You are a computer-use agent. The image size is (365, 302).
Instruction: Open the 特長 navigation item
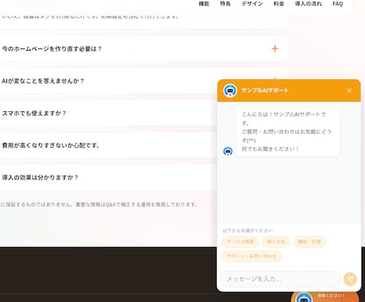point(225,4)
